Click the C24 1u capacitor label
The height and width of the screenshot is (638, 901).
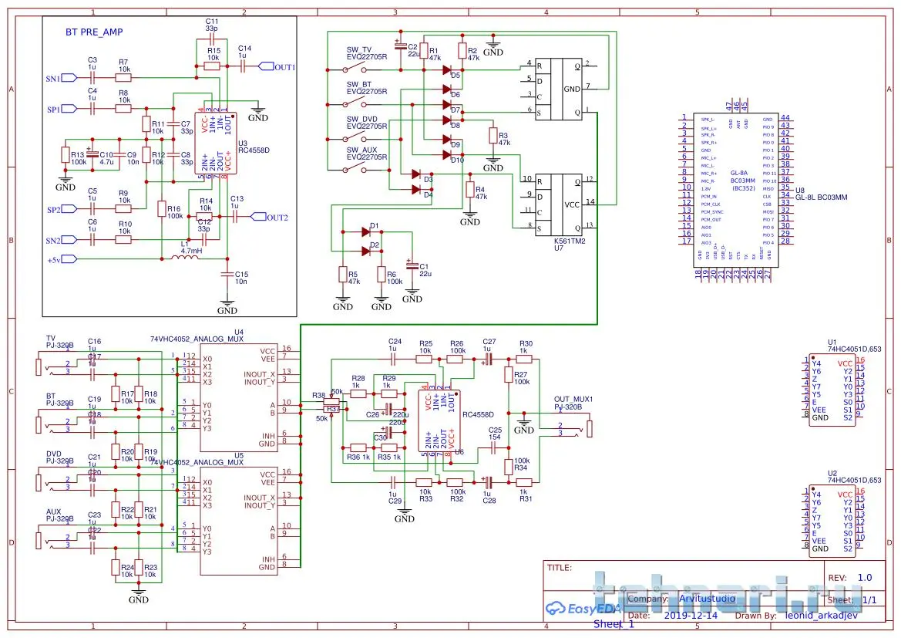395,345
